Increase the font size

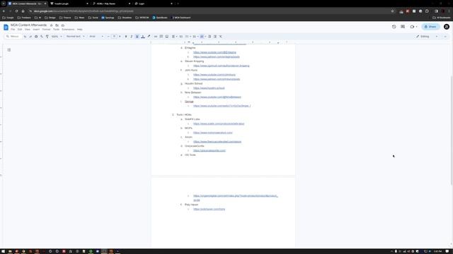point(120,37)
